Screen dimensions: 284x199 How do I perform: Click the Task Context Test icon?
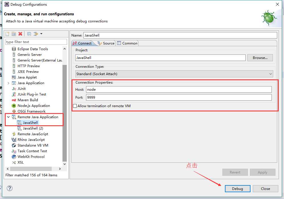[x=14, y=151]
